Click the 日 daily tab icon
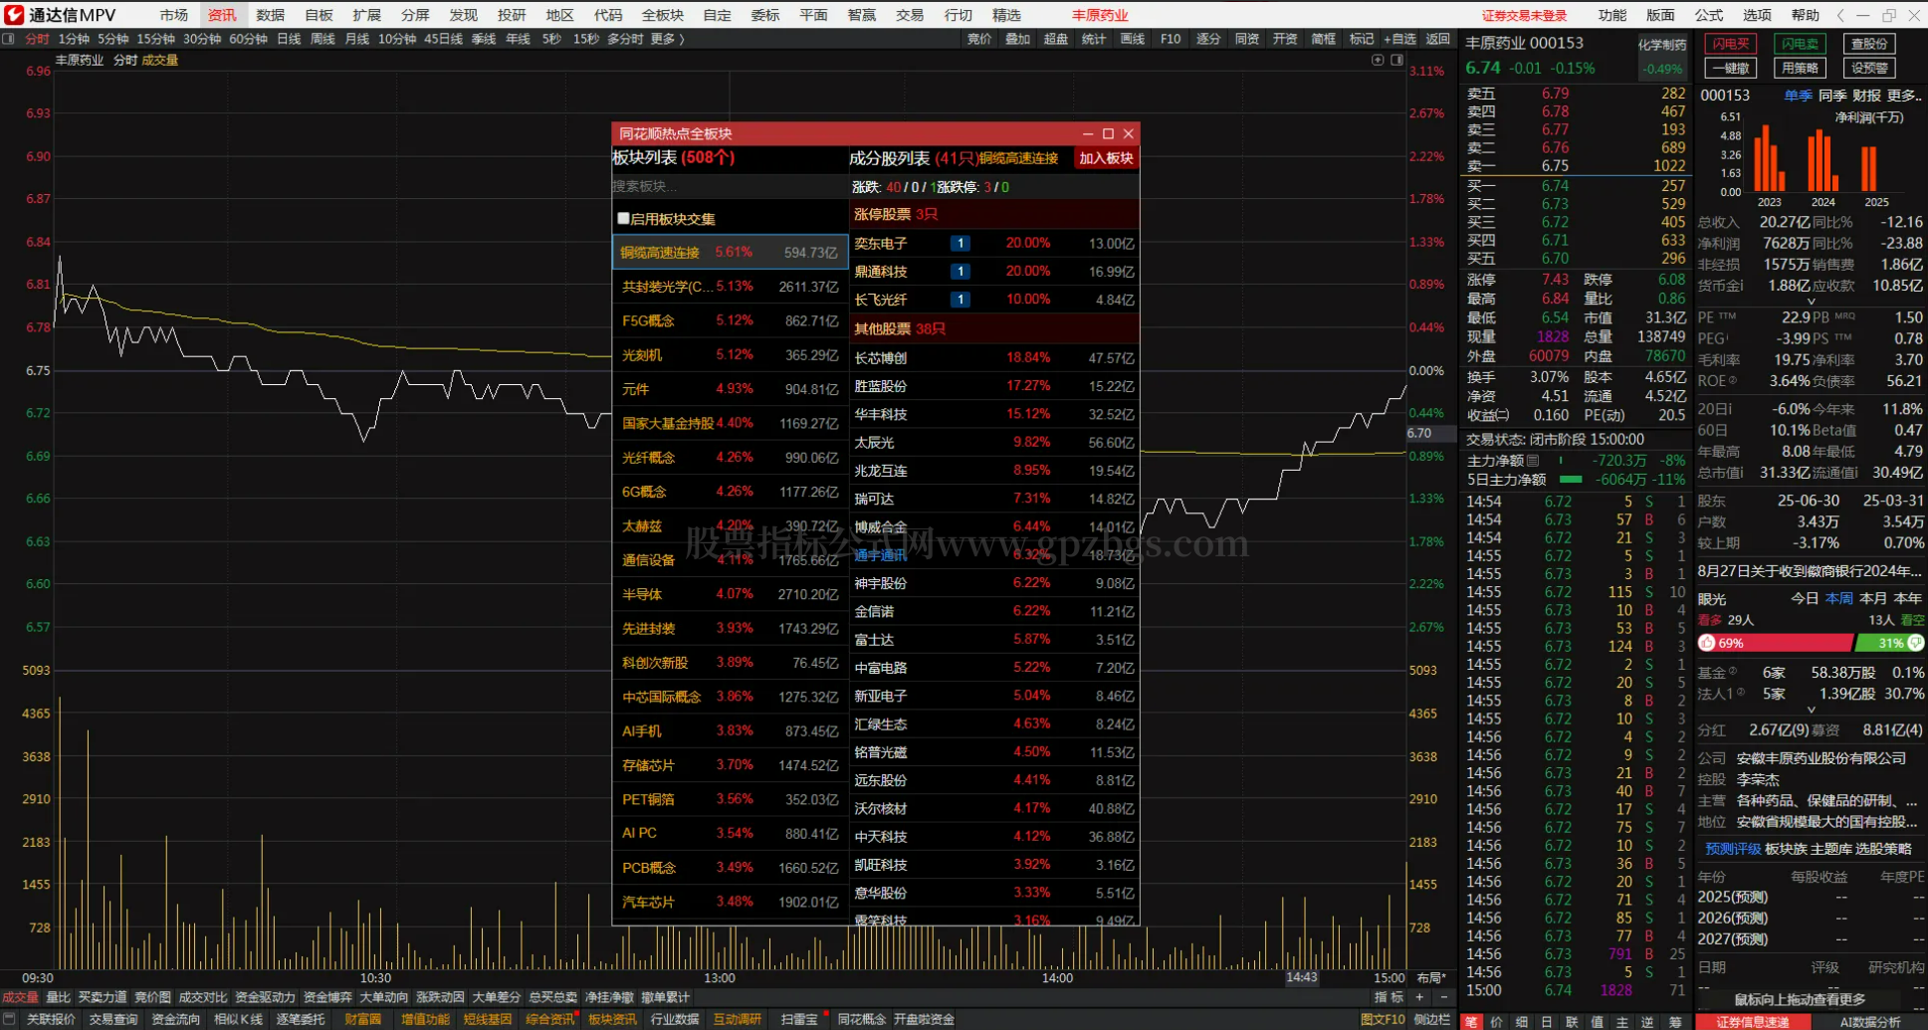The image size is (1928, 1030). (x=1546, y=1022)
